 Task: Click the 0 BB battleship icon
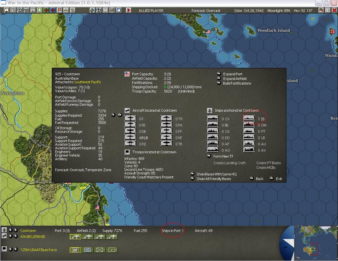click(x=213, y=125)
